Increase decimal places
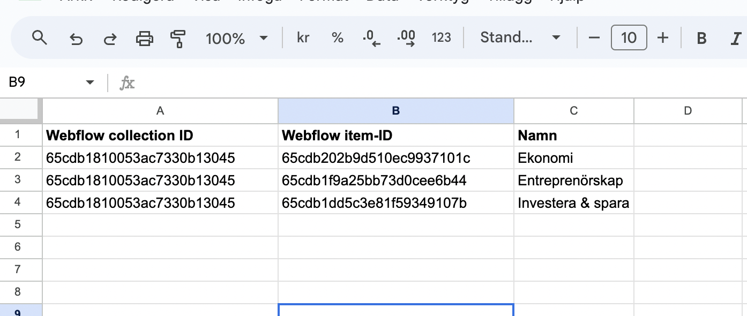 point(406,38)
